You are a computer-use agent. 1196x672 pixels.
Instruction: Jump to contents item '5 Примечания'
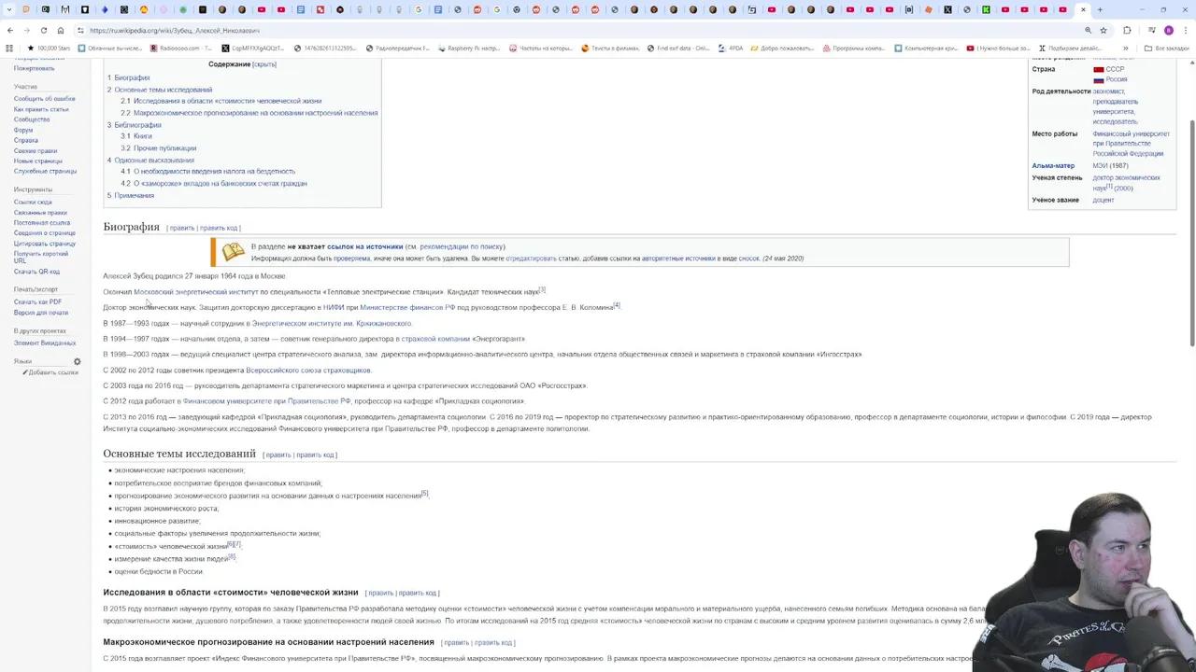point(130,195)
